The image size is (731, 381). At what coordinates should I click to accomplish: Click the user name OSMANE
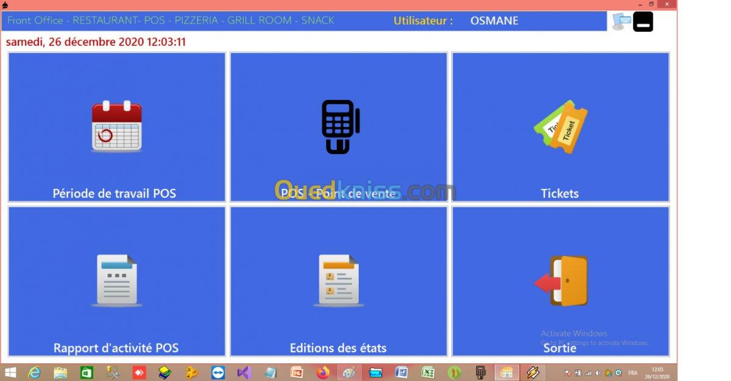pyautogui.click(x=494, y=21)
